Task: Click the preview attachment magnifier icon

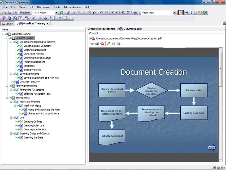Action: pos(119,44)
